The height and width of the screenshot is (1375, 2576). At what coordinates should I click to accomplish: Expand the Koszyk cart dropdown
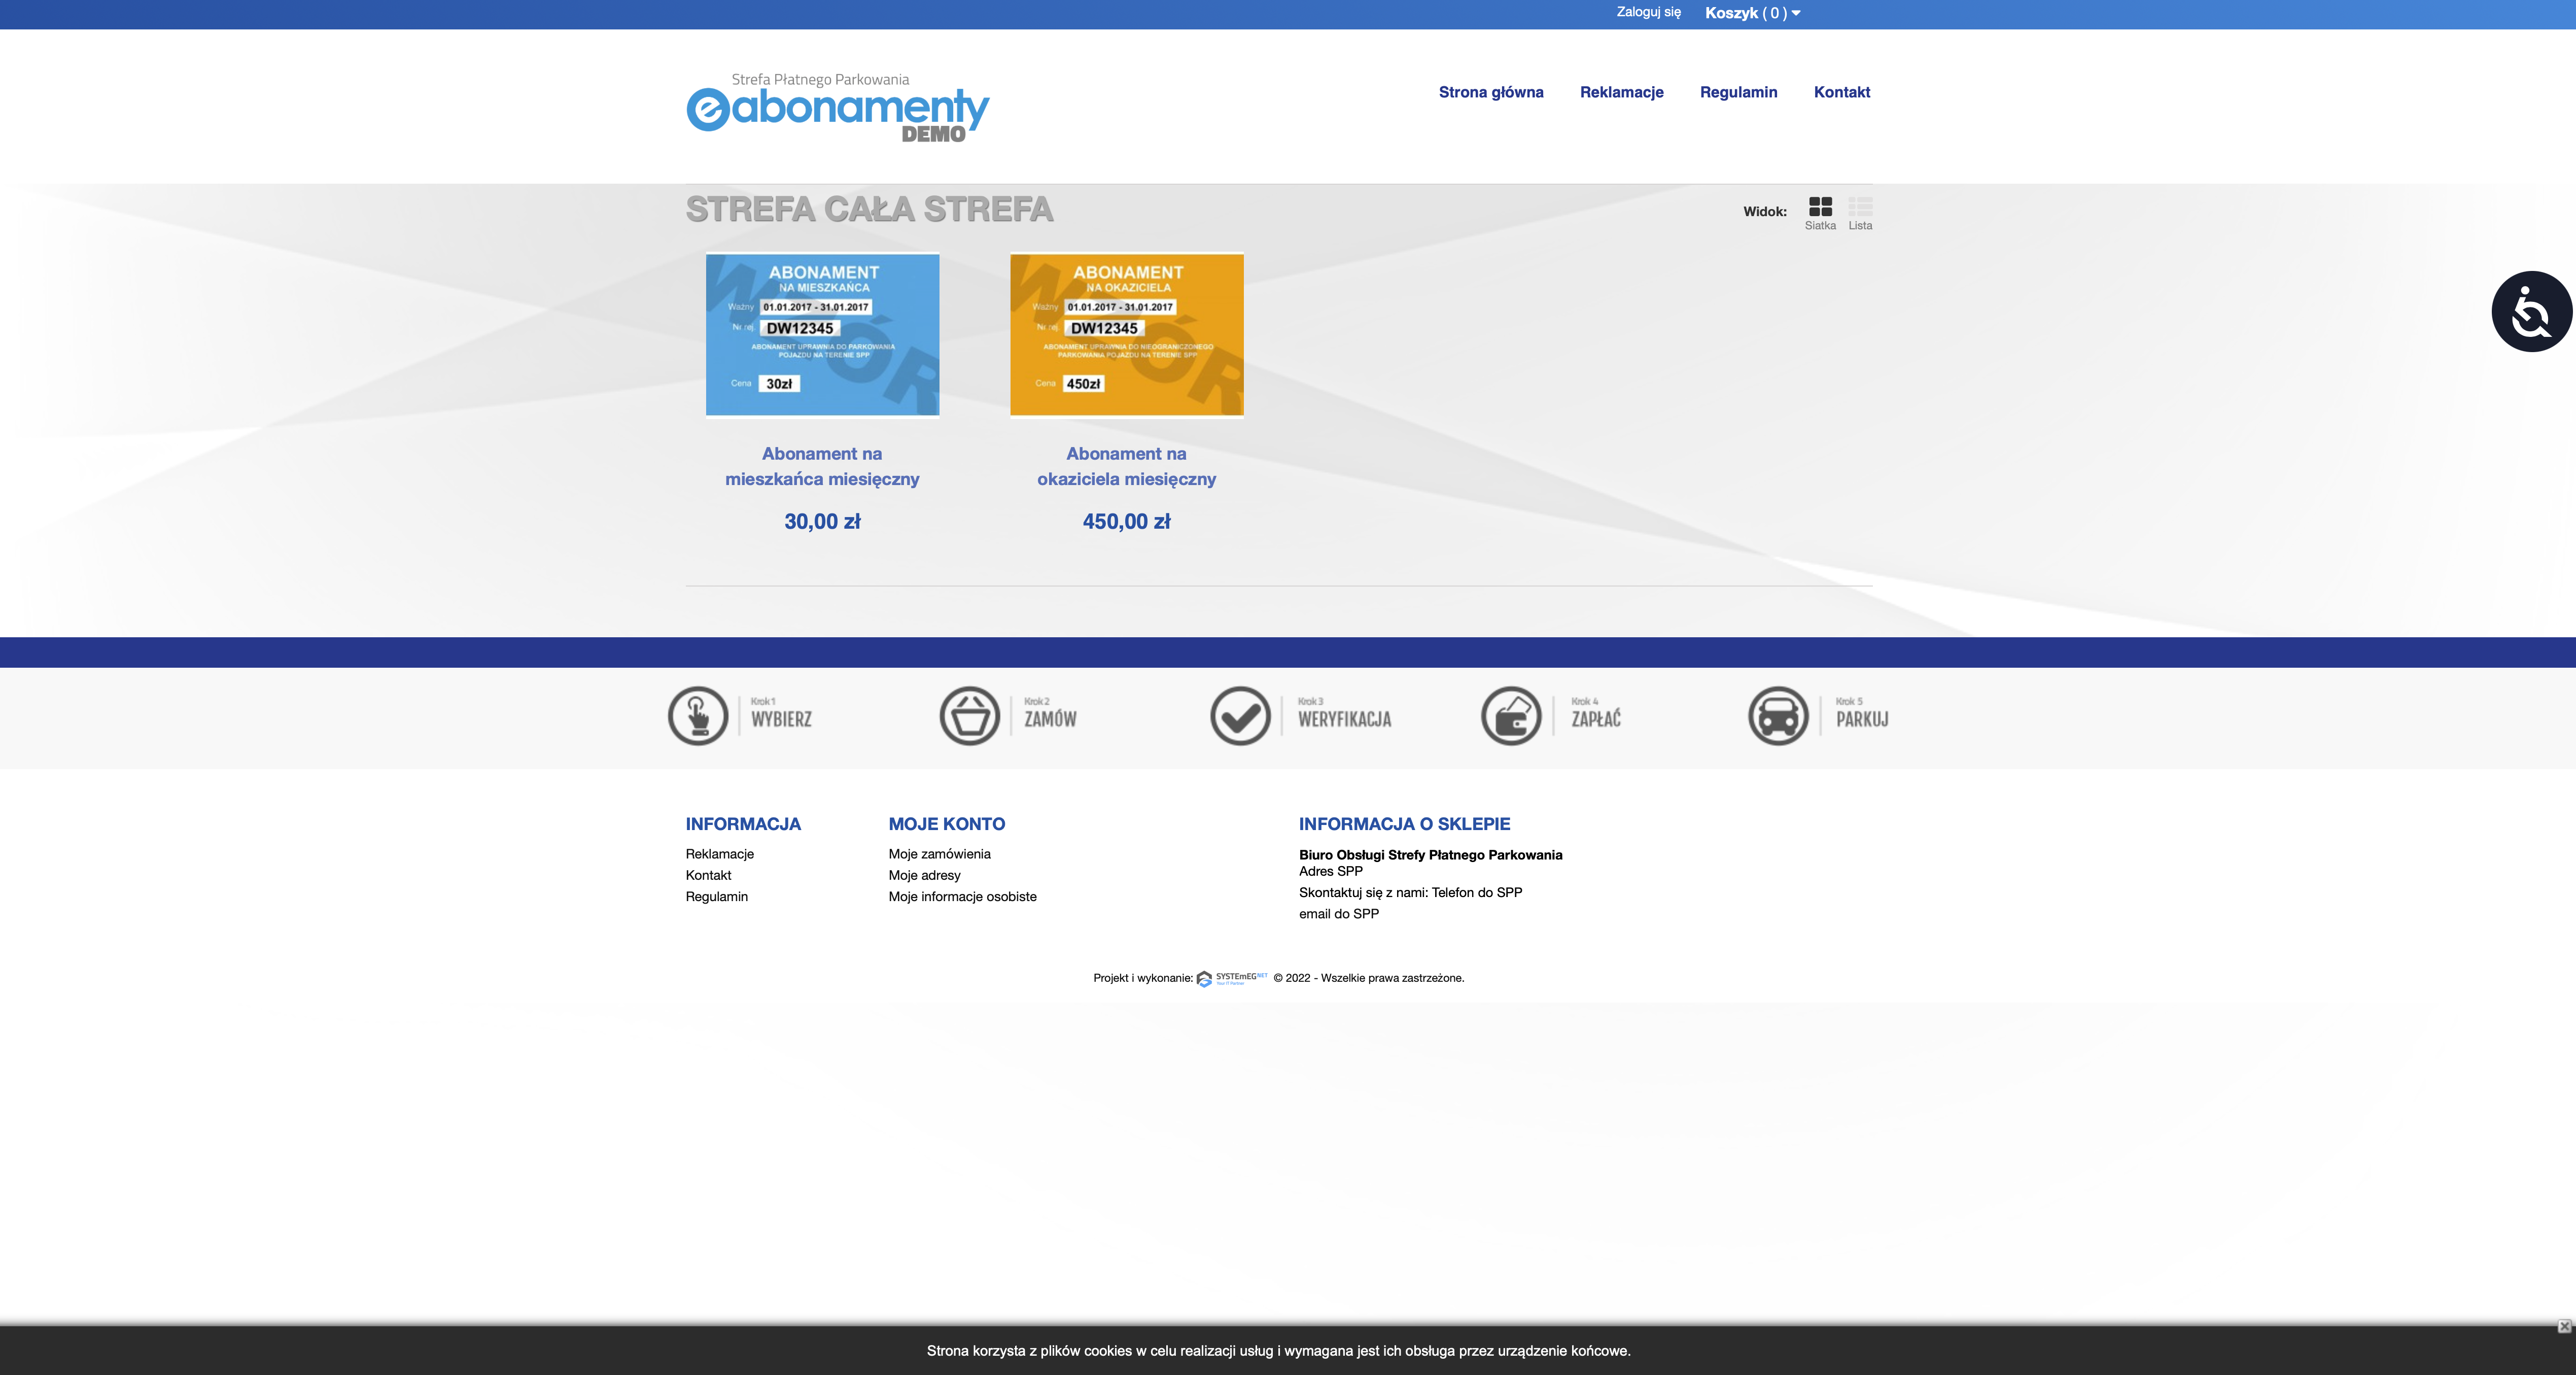1752,13
